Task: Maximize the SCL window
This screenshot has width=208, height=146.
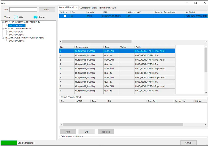Action: (x=196, y=3)
